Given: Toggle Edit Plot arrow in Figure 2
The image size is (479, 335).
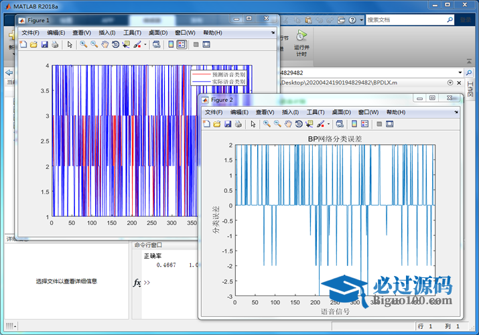Looking at the screenshot, I should pyautogui.click(x=253, y=124).
